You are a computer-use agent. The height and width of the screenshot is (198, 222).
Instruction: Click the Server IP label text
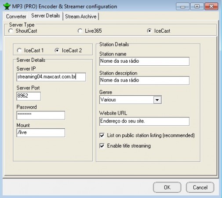[26, 69]
